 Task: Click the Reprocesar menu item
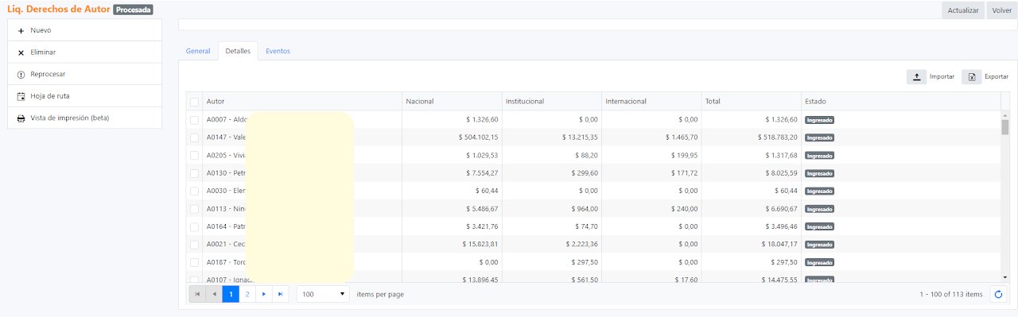(84, 74)
